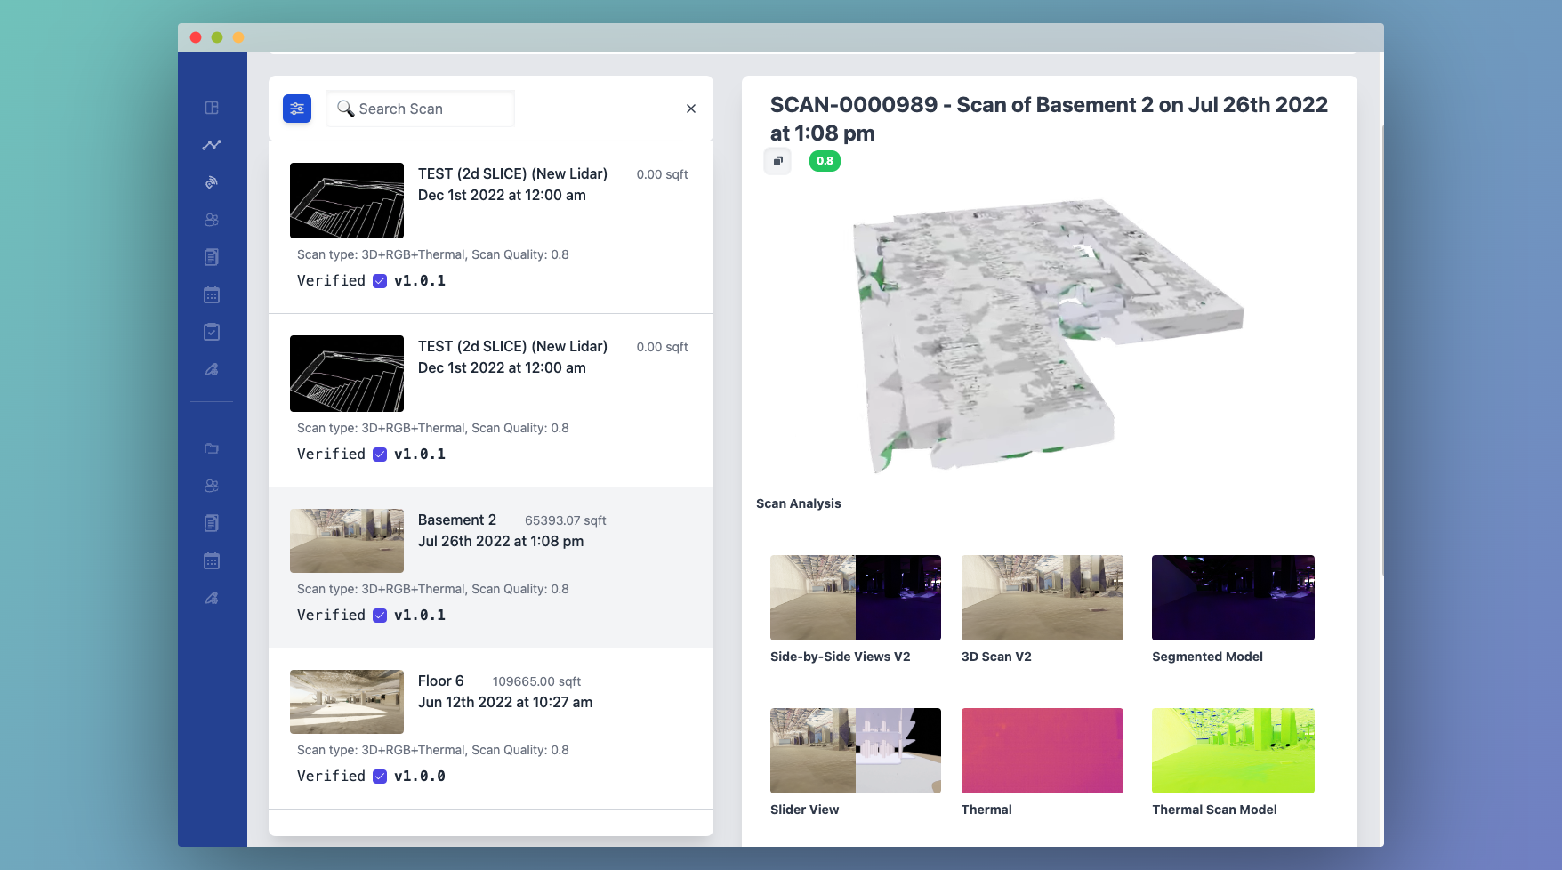Select the Basement 2 scan thumbnail in list
The width and height of the screenshot is (1562, 870).
(347, 541)
